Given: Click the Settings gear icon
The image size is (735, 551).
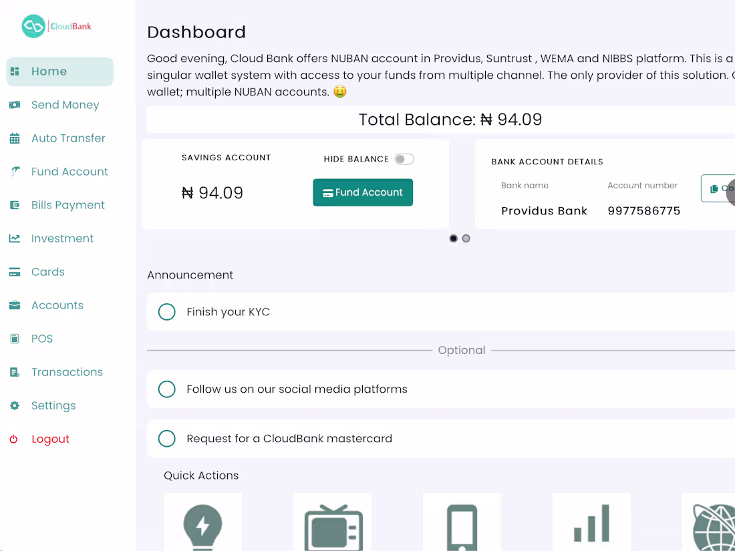Looking at the screenshot, I should point(15,406).
